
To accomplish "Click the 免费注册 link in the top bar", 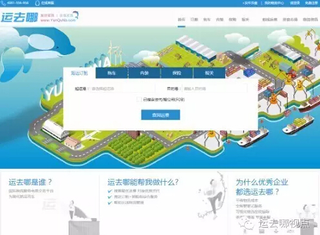I will coord(312,3).
